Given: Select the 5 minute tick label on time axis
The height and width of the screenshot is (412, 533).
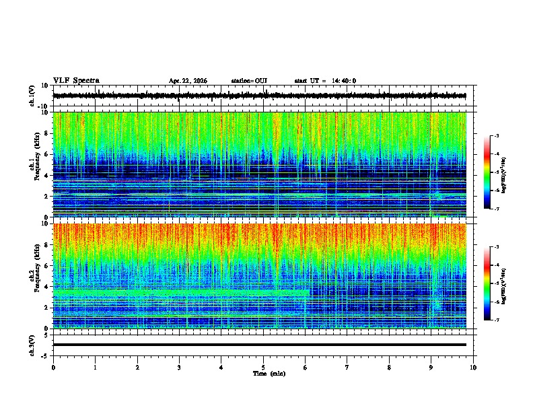Looking at the screenshot, I should pos(263,368).
